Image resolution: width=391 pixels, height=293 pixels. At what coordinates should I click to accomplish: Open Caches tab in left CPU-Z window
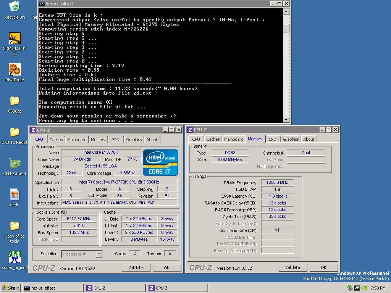pos(56,140)
